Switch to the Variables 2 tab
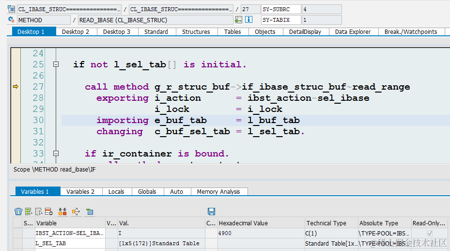Viewport: 450px width, 251px height. coord(80,191)
